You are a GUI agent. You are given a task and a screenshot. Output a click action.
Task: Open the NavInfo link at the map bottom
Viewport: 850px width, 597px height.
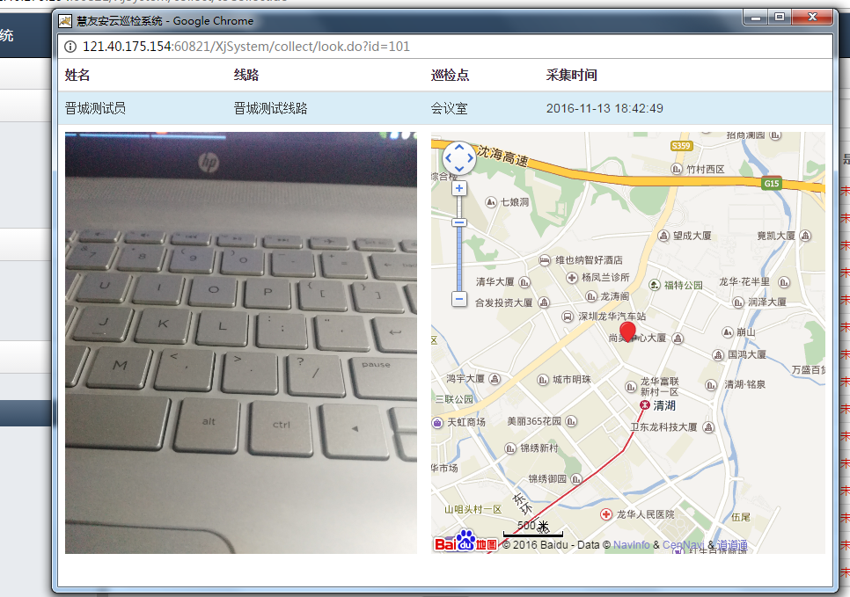point(632,543)
